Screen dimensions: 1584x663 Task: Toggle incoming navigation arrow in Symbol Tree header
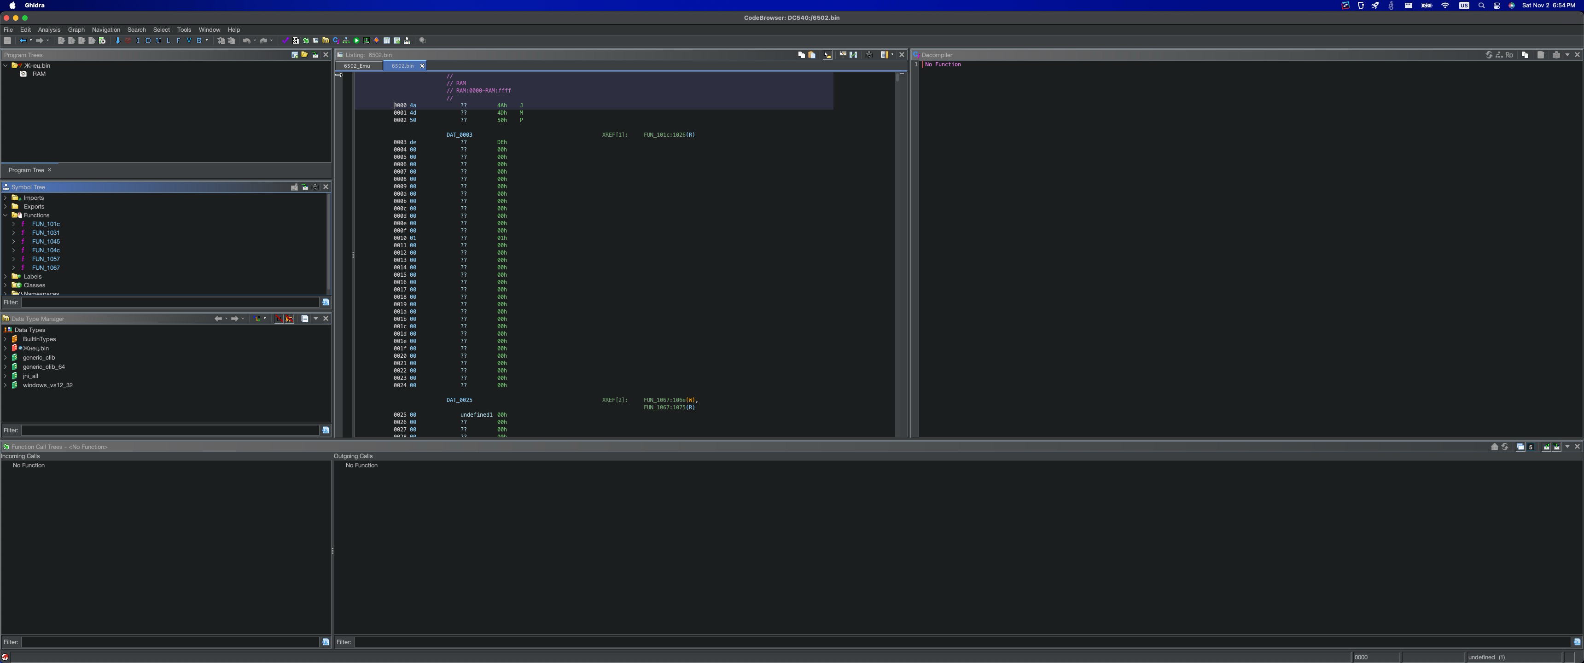305,187
